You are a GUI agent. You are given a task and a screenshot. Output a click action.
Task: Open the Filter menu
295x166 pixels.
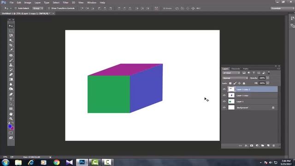pyautogui.click(x=65, y=3)
